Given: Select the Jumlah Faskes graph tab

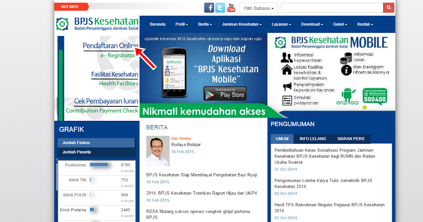Looking at the screenshot, I should (96, 143).
